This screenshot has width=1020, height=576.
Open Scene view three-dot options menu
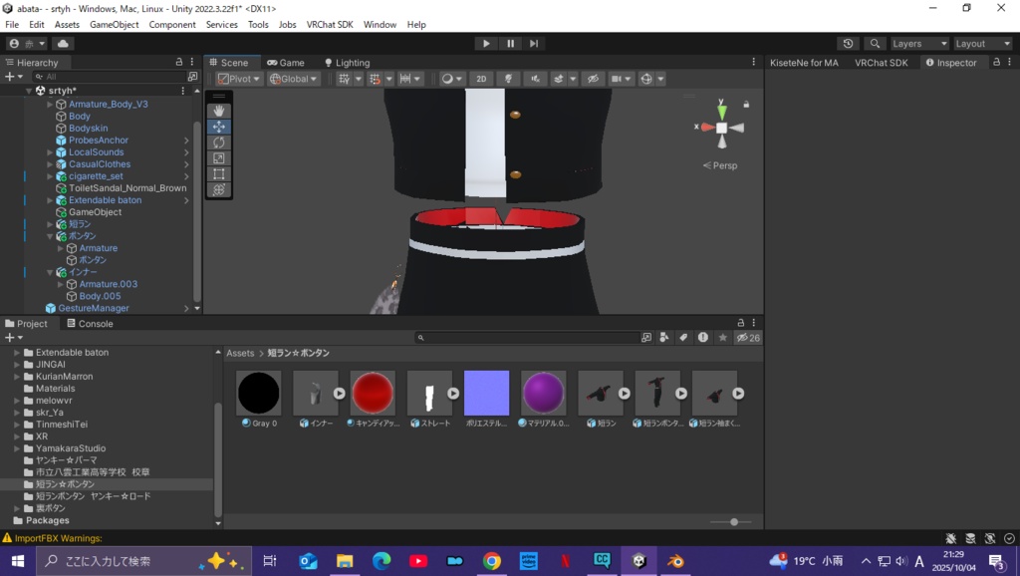point(754,62)
